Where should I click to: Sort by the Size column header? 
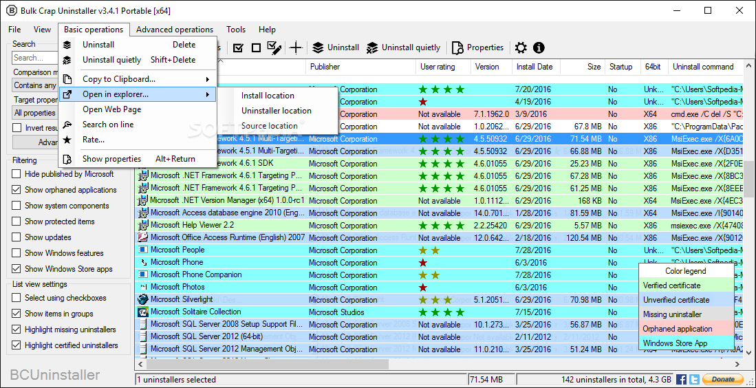(583, 67)
